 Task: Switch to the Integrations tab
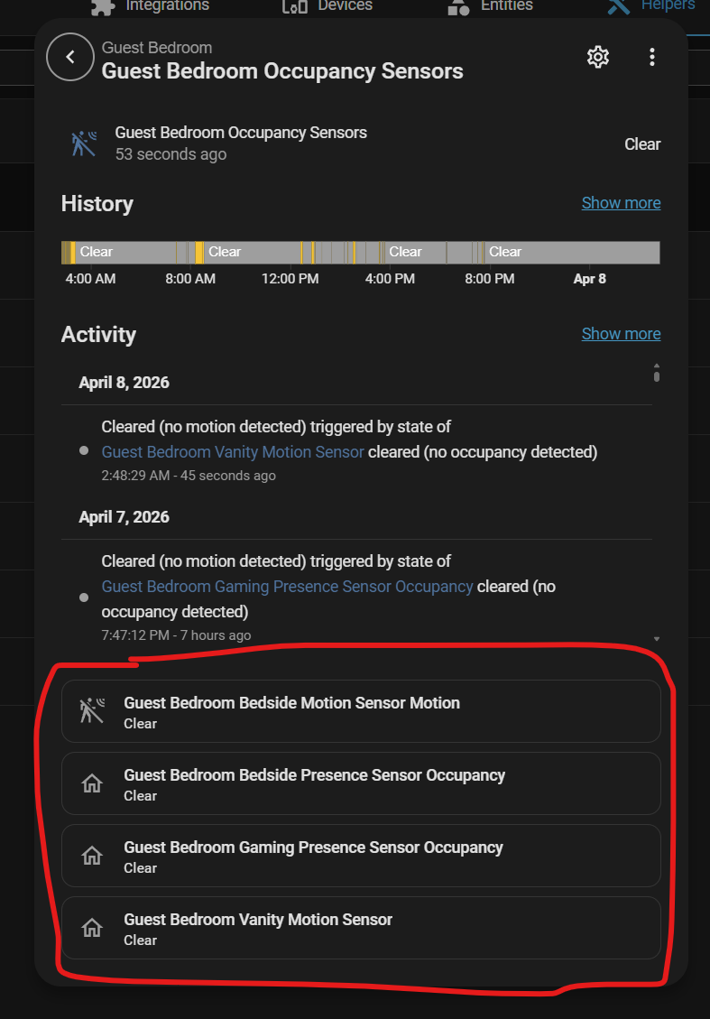[152, 6]
